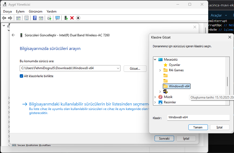Click the Aygıt Yöneticisi title bar icon
The image size is (234, 153).
(5, 4)
